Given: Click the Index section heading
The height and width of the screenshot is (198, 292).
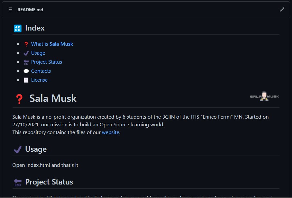Looking at the screenshot, I should pyautogui.click(x=35, y=28).
